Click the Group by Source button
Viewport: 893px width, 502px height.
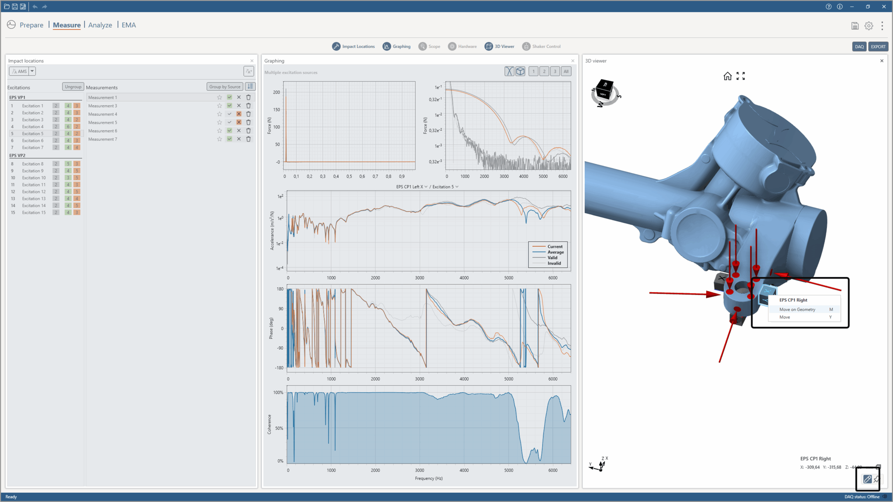pyautogui.click(x=225, y=87)
